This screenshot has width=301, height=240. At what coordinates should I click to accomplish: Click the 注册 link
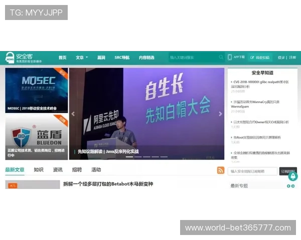(x=292, y=57)
